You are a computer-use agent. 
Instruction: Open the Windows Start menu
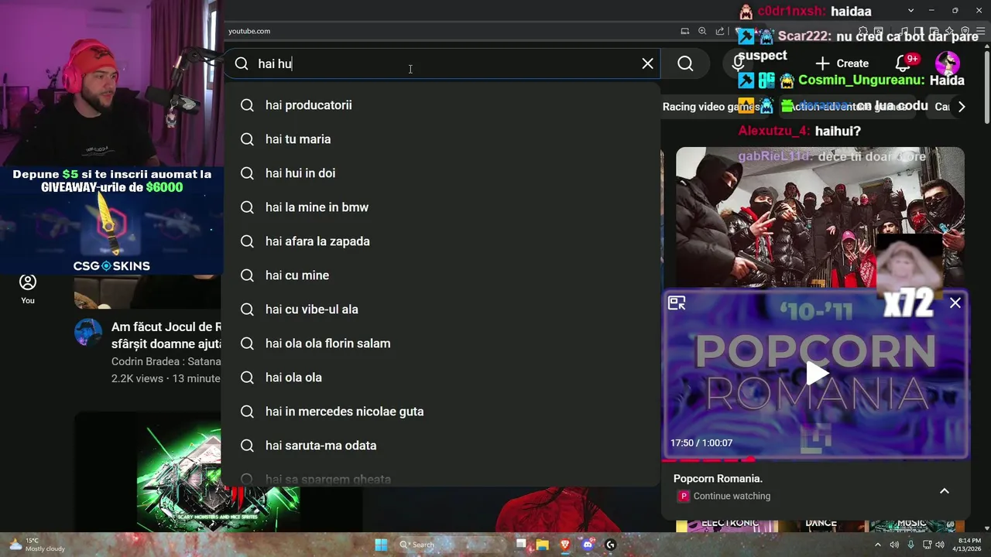click(x=381, y=545)
